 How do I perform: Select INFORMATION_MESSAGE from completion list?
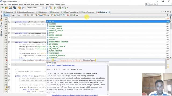(108, 42)
